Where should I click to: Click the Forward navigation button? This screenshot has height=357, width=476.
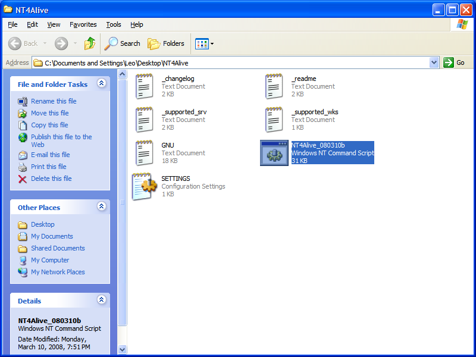[x=61, y=43]
